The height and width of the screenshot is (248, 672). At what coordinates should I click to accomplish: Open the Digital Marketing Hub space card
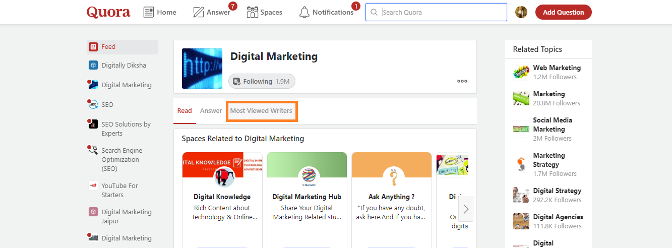[x=307, y=200]
